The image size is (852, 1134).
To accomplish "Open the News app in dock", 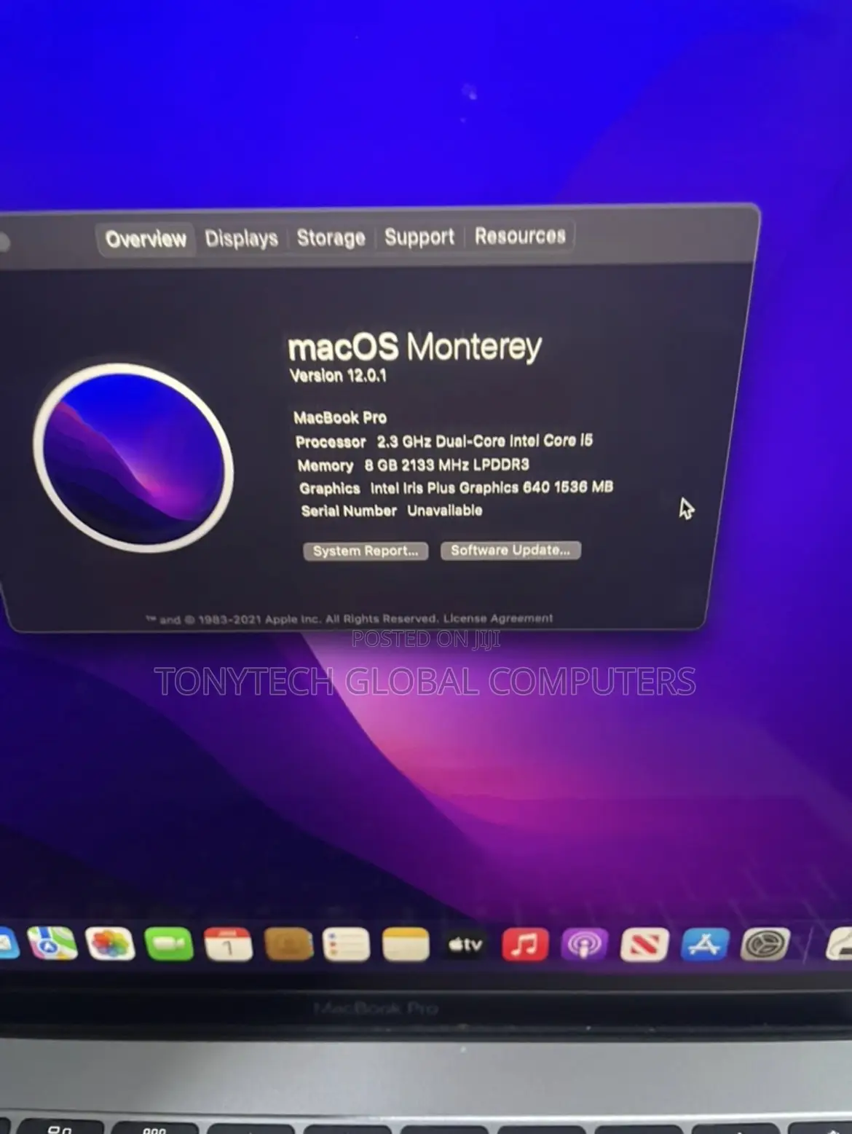I will pyautogui.click(x=644, y=945).
